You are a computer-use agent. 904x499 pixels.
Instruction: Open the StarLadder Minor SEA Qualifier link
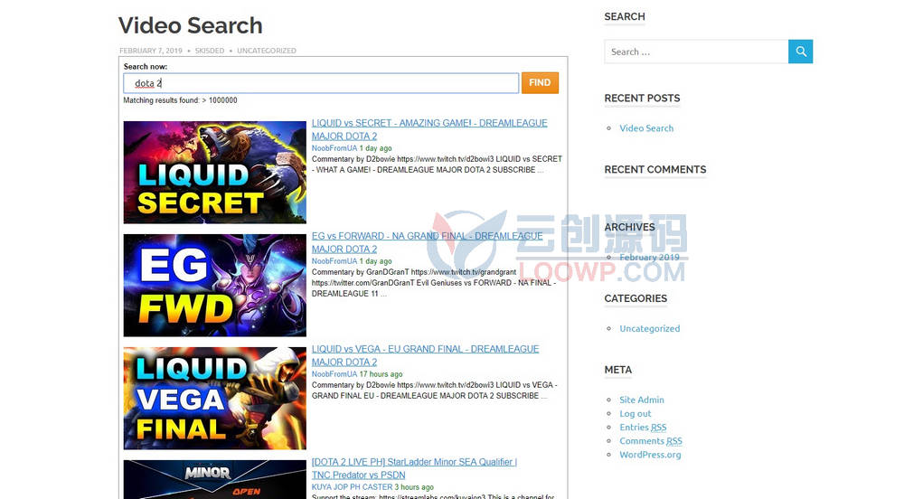tap(415, 468)
